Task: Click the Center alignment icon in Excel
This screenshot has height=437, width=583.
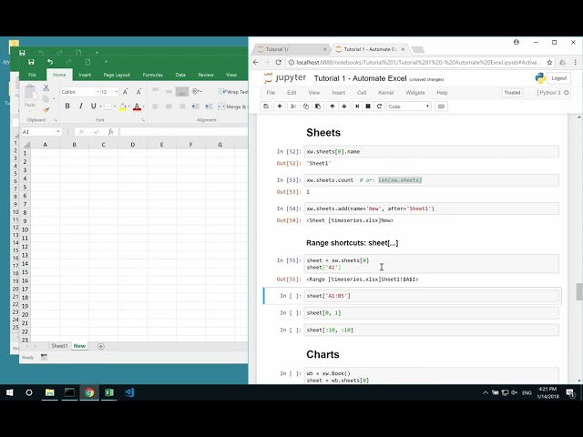Action: point(169,107)
